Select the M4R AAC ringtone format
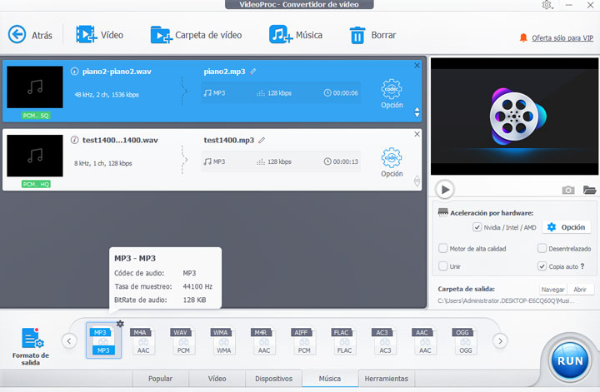The image size is (600, 392). point(263,341)
